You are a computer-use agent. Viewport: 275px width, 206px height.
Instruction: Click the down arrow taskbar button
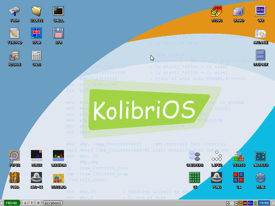(x=25, y=203)
